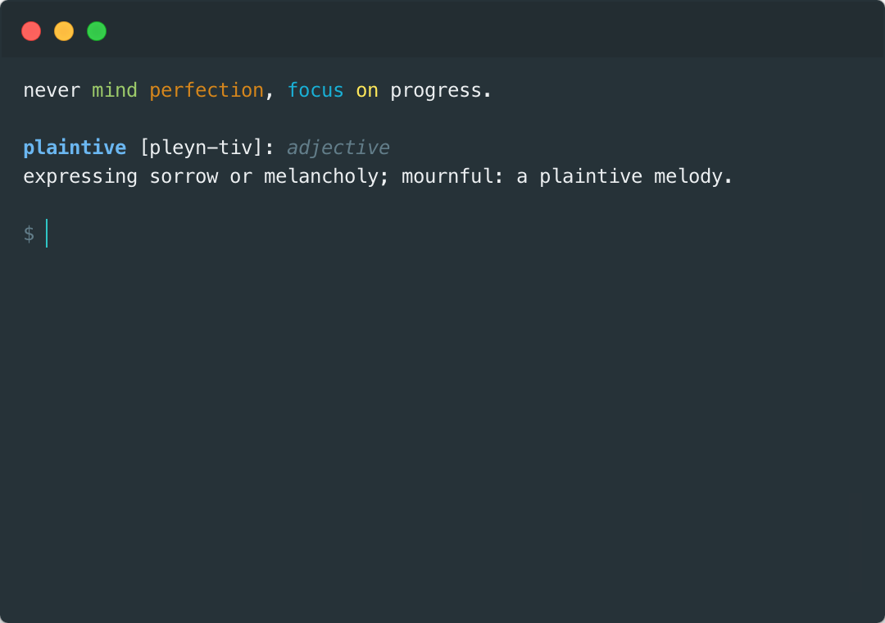This screenshot has width=885, height=623.
Task: Click the cyan word 'focus'
Action: (x=315, y=90)
